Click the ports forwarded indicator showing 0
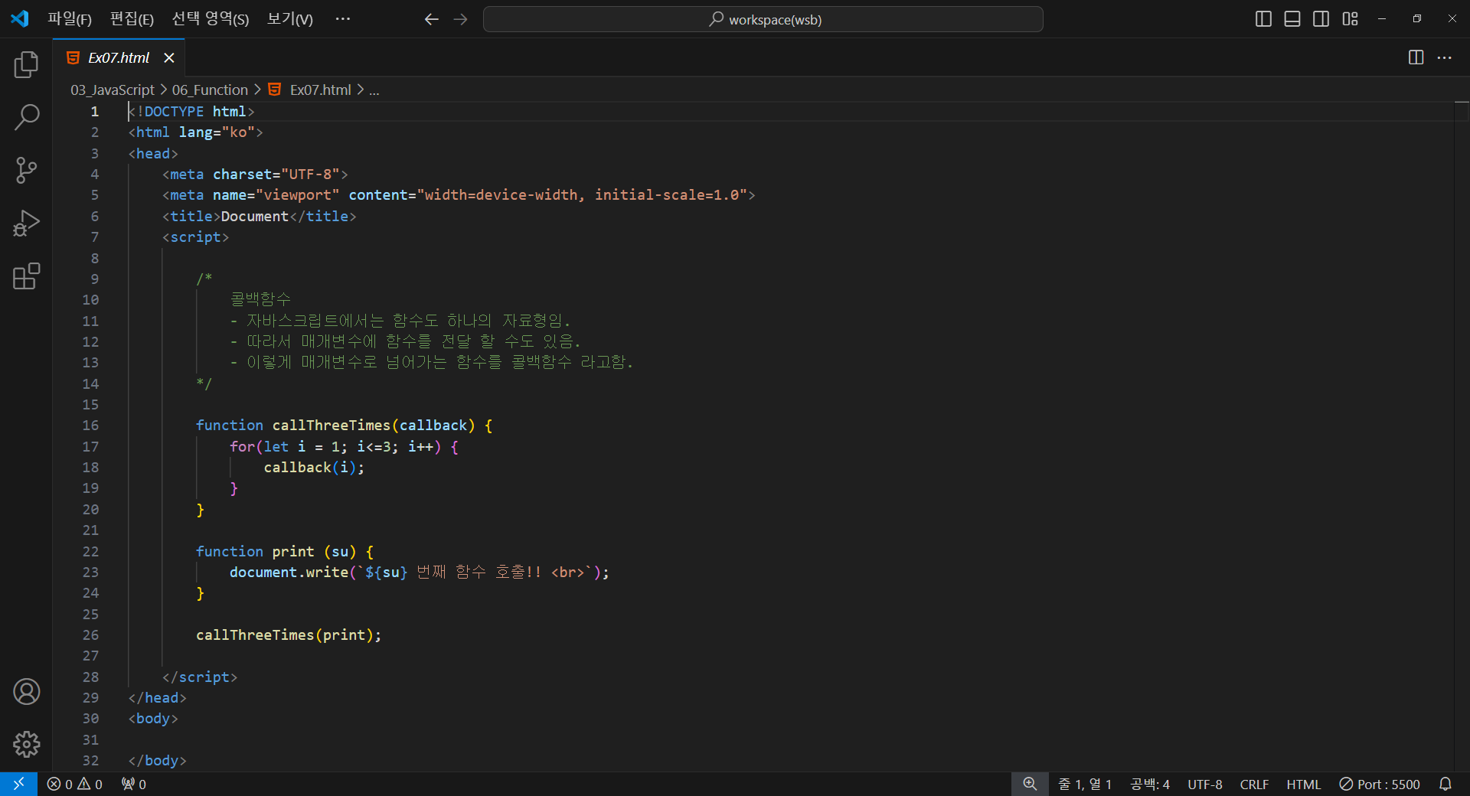This screenshot has height=796, width=1470. pos(134,785)
